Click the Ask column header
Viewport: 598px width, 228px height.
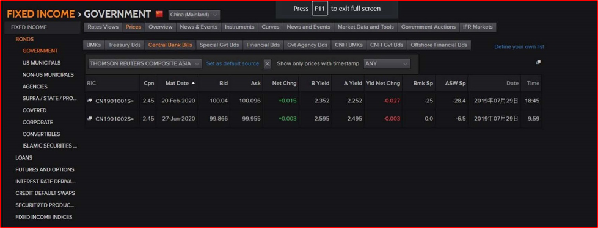tap(246, 83)
